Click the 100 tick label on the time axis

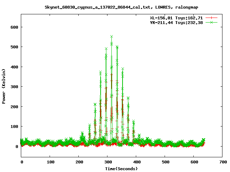[51, 162]
